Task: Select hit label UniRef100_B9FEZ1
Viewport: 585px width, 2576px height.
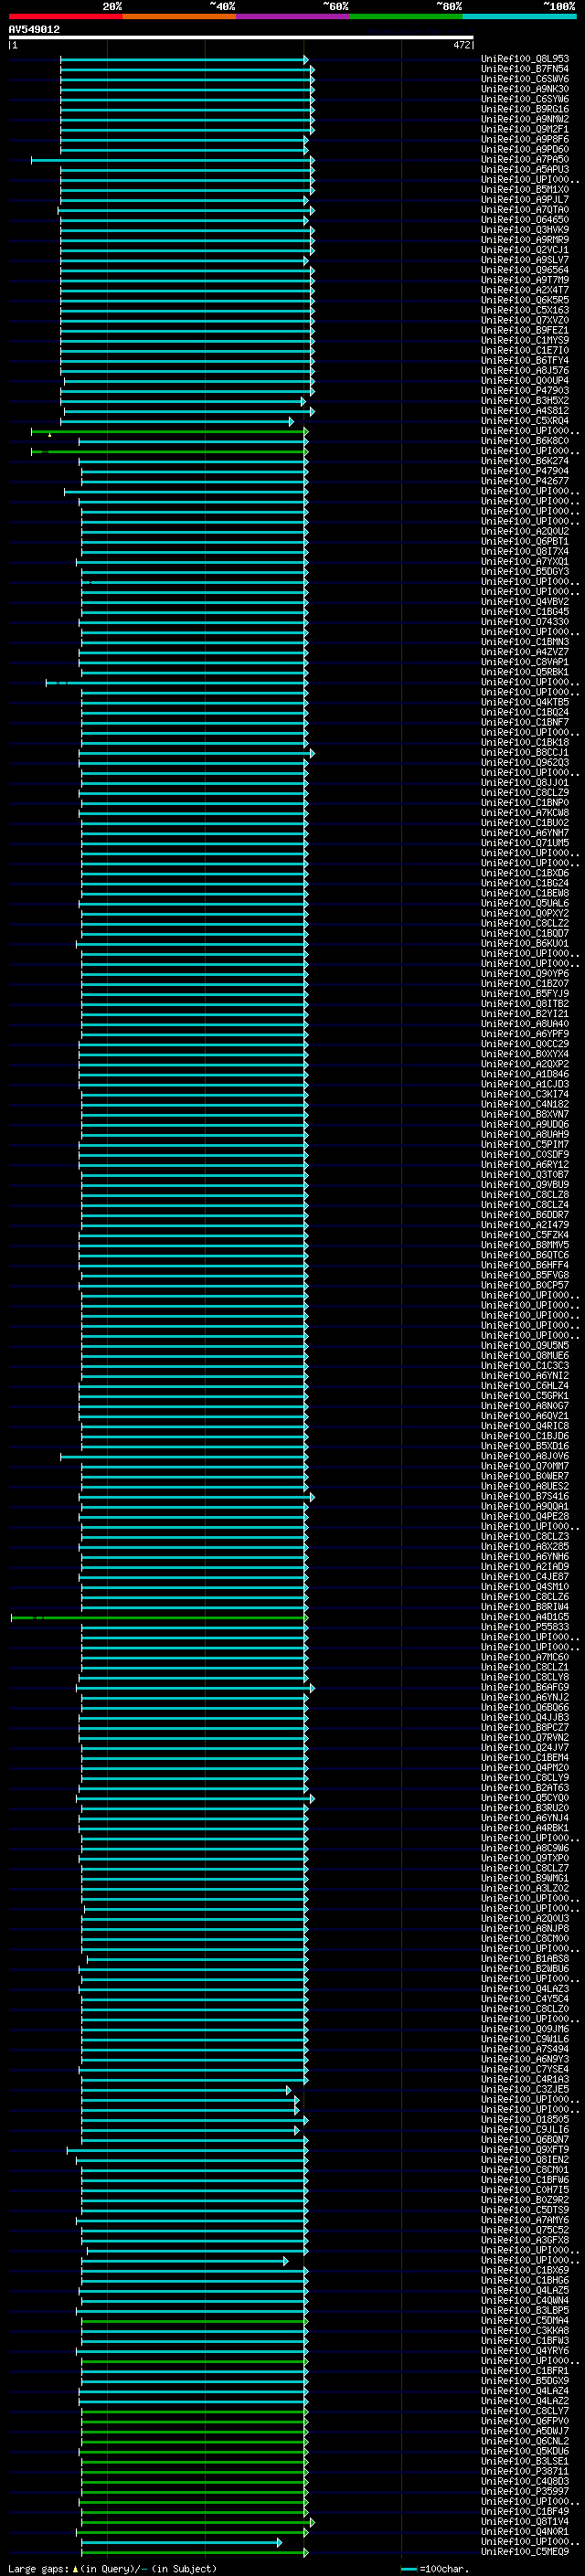Action: [525, 330]
